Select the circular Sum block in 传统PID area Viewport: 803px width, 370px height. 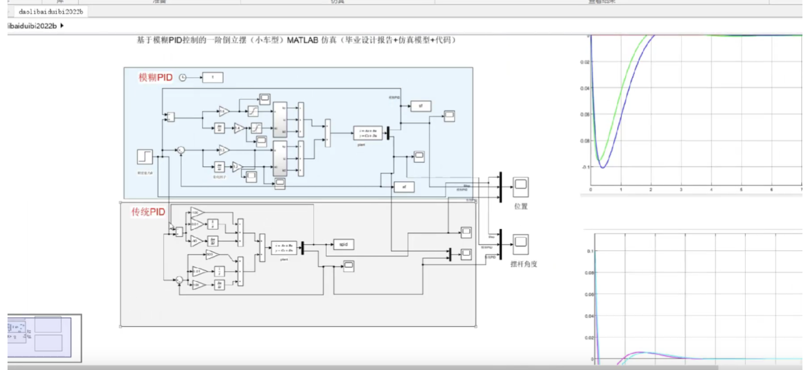pos(179,280)
